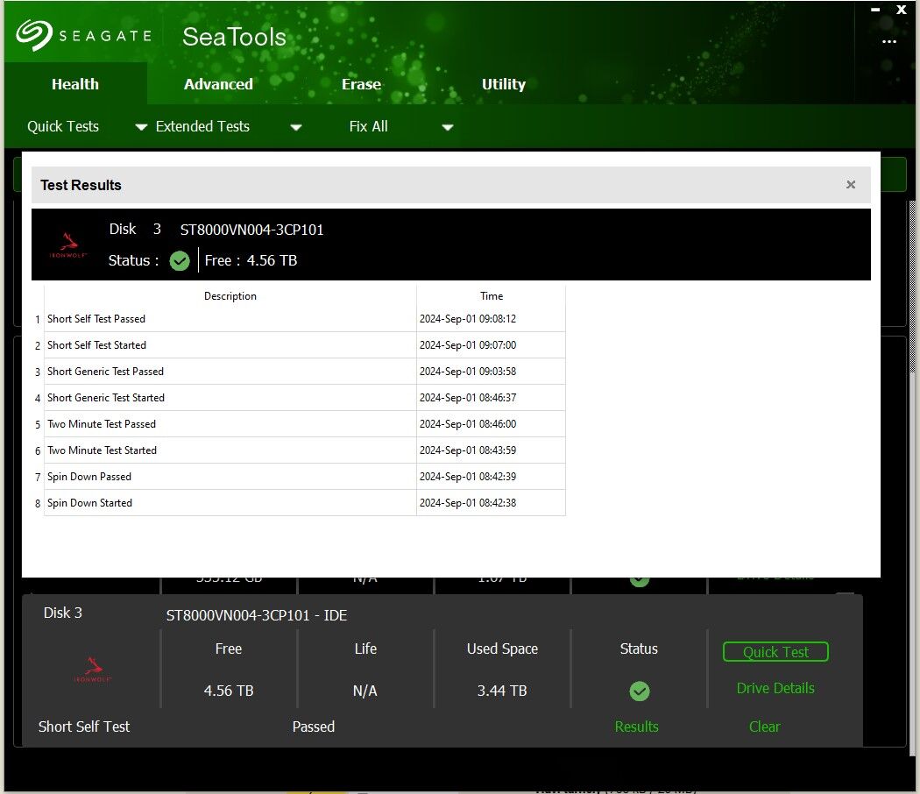
Task: Click 'Free : 4.56 TB' in Test Results header
Action: click(251, 260)
